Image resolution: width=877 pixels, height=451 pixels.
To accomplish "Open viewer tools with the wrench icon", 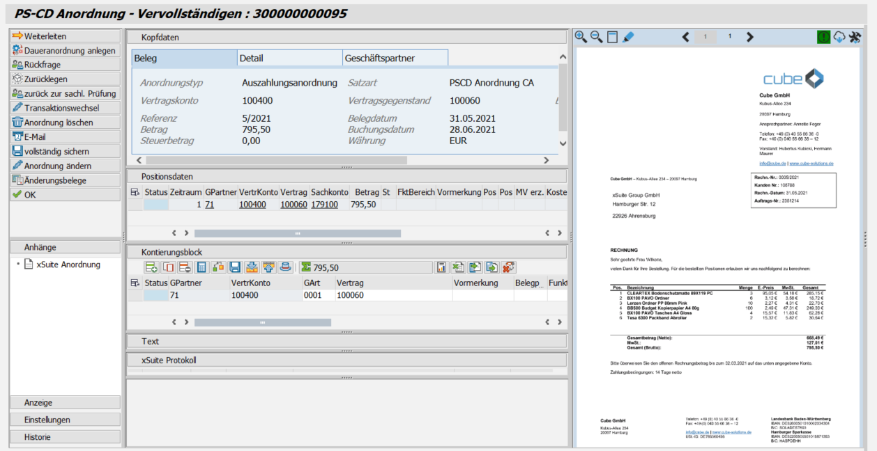I will tap(855, 36).
